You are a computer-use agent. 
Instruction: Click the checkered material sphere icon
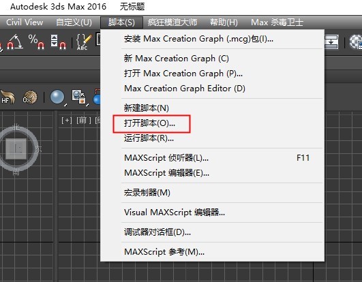click(x=355, y=42)
